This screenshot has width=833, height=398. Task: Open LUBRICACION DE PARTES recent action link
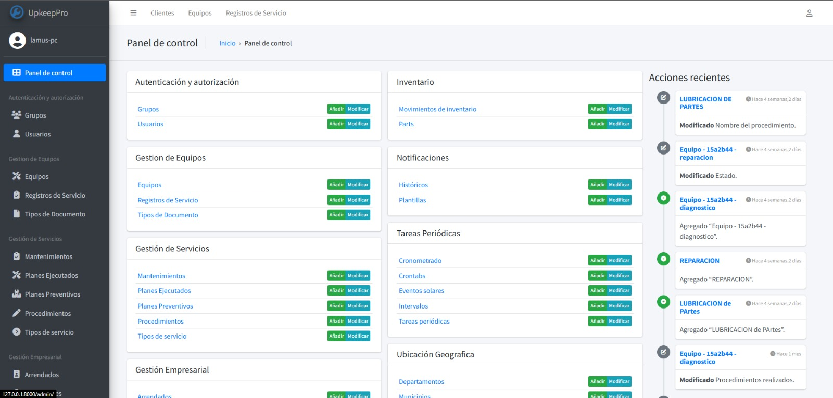[x=705, y=103]
